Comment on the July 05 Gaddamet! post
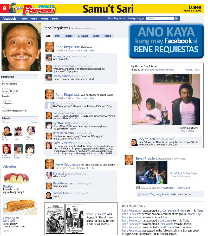Image resolution: width=208 pixels, height=236 pixels. [x=82, y=50]
